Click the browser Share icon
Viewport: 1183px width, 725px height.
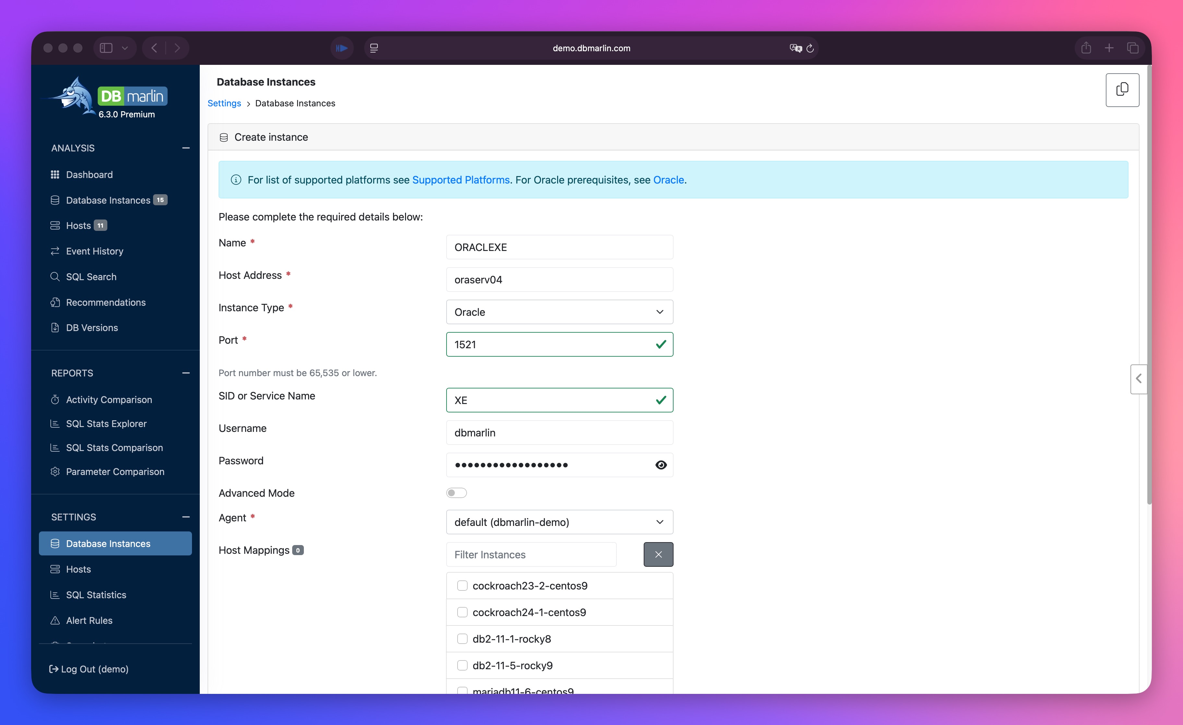click(x=1086, y=48)
